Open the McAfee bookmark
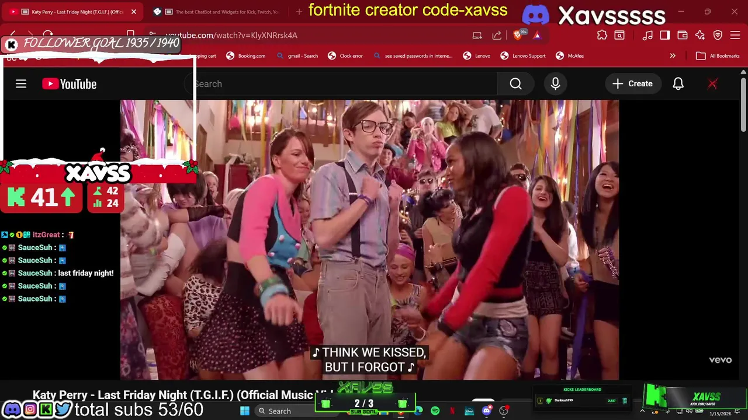Screen dimensions: 748x420 [x=570, y=56]
